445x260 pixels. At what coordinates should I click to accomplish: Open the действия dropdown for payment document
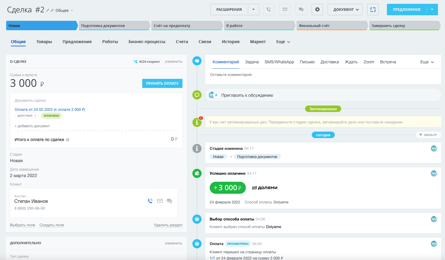coord(27,116)
